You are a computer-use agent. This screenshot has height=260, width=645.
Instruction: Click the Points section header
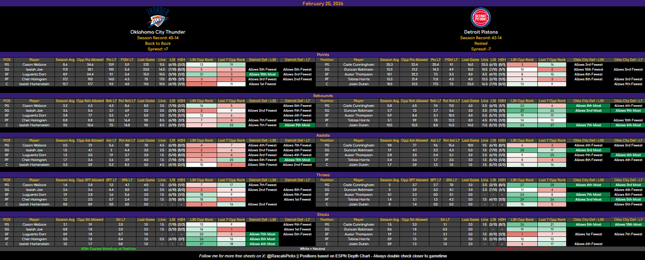pyautogui.click(x=322, y=54)
